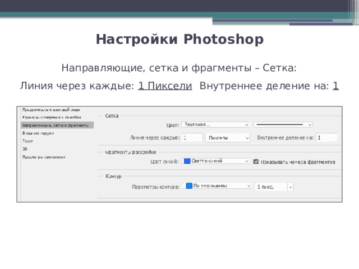Select 'Прозрачность и цветовой охват' in sidebar
This screenshot has height=269, width=359.
(51, 110)
